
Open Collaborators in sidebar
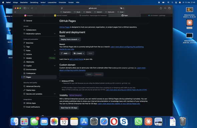click(31, 30)
